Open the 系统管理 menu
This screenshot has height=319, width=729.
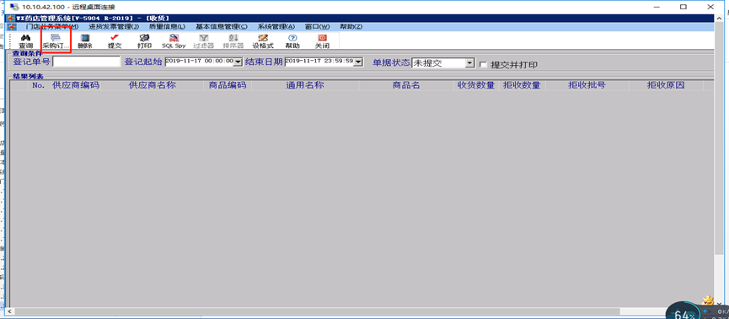click(276, 27)
